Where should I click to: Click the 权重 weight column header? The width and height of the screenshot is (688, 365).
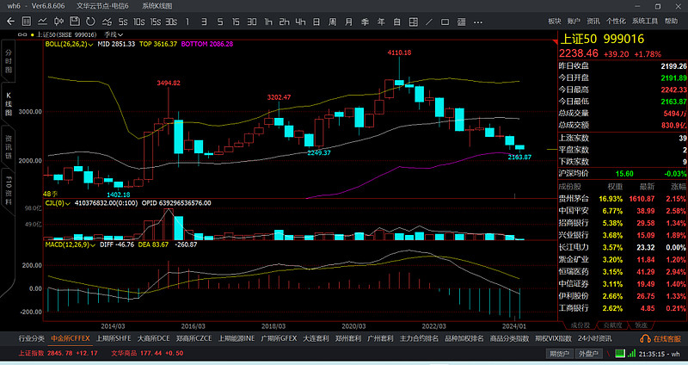pos(615,185)
